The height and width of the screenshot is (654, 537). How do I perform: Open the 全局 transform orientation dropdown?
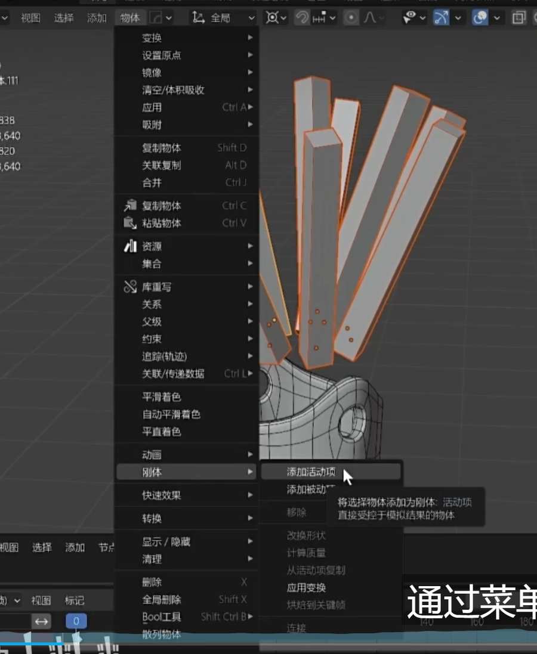click(x=224, y=18)
